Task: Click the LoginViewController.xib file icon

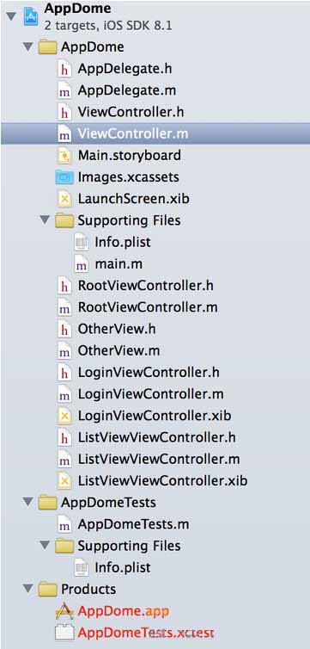Action: (64, 416)
